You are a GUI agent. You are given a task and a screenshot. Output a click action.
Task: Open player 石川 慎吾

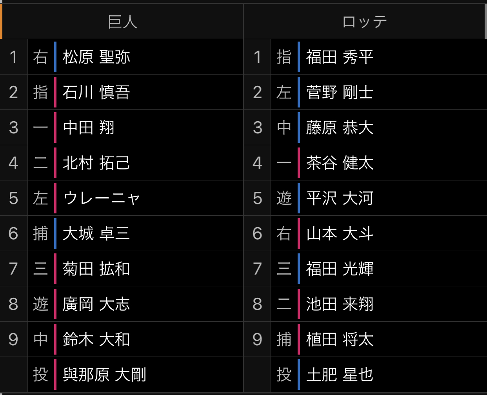point(96,92)
